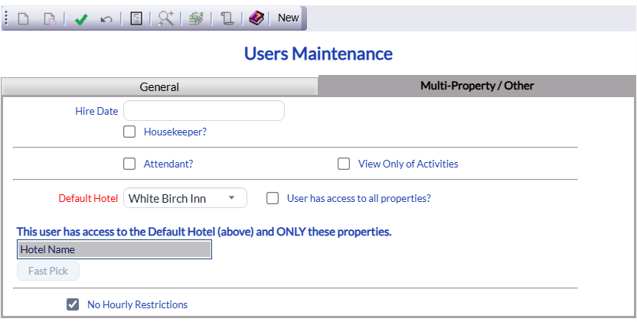Click the blank new record page icon
This screenshot has width=637, height=322.
tap(24, 18)
